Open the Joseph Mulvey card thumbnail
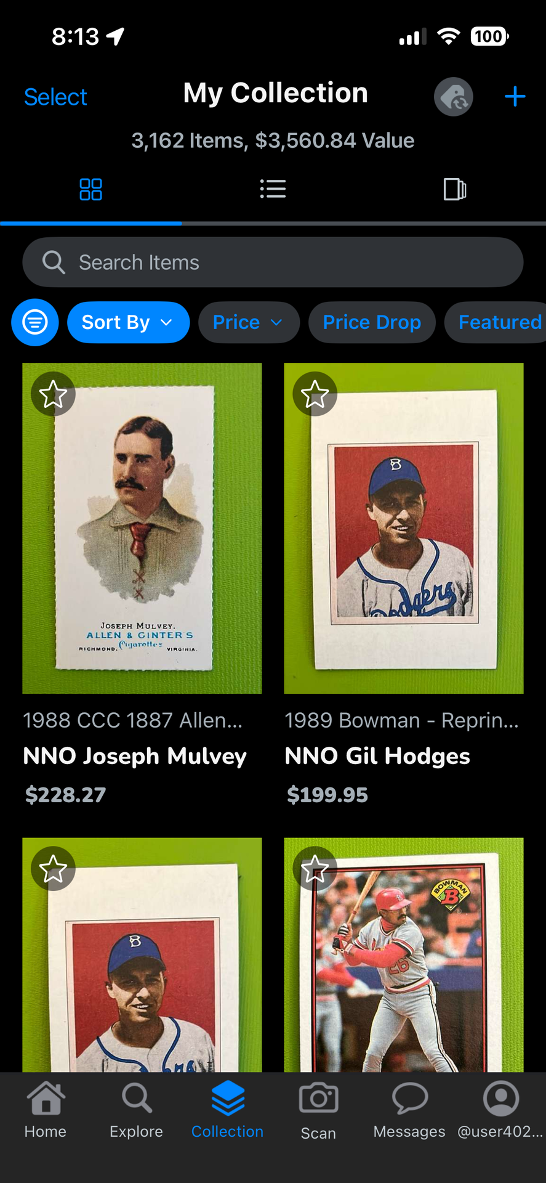 click(x=142, y=529)
